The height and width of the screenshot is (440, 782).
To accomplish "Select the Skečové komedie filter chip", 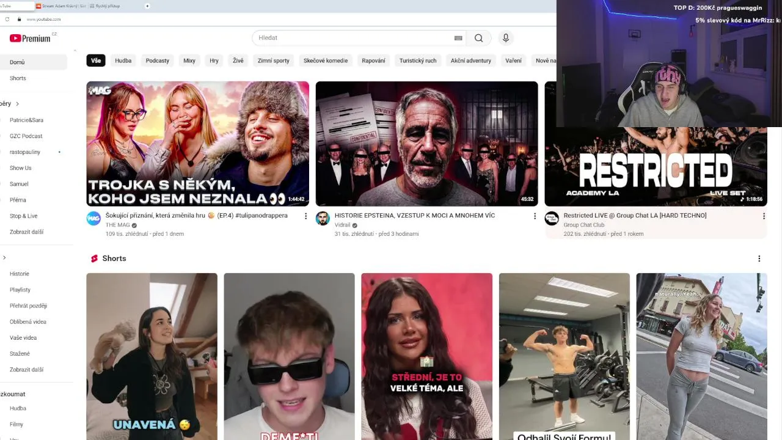I will 326,61.
